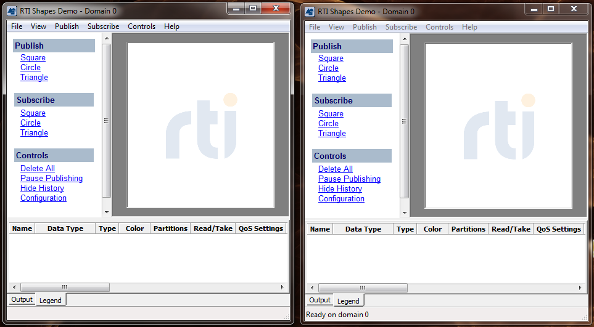Subscribe to Circle in right window
594x327 pixels.
(328, 123)
